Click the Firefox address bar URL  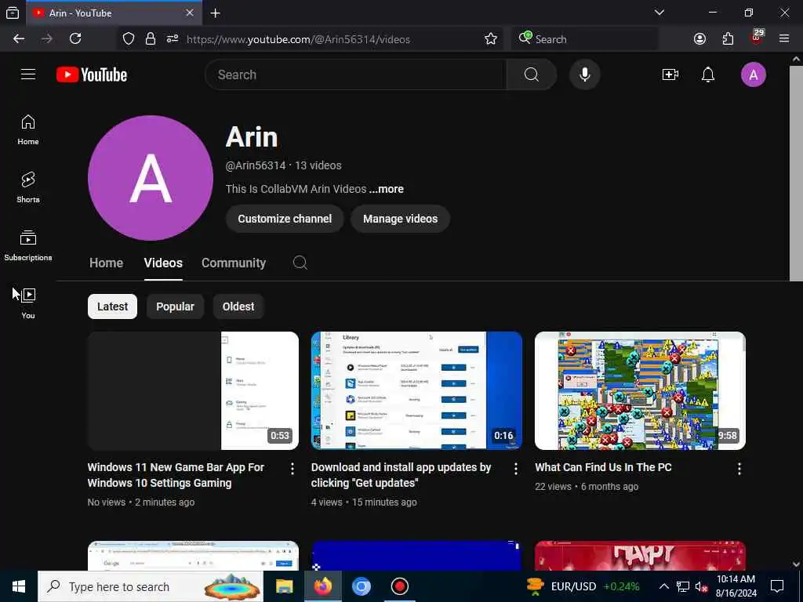[x=298, y=39]
